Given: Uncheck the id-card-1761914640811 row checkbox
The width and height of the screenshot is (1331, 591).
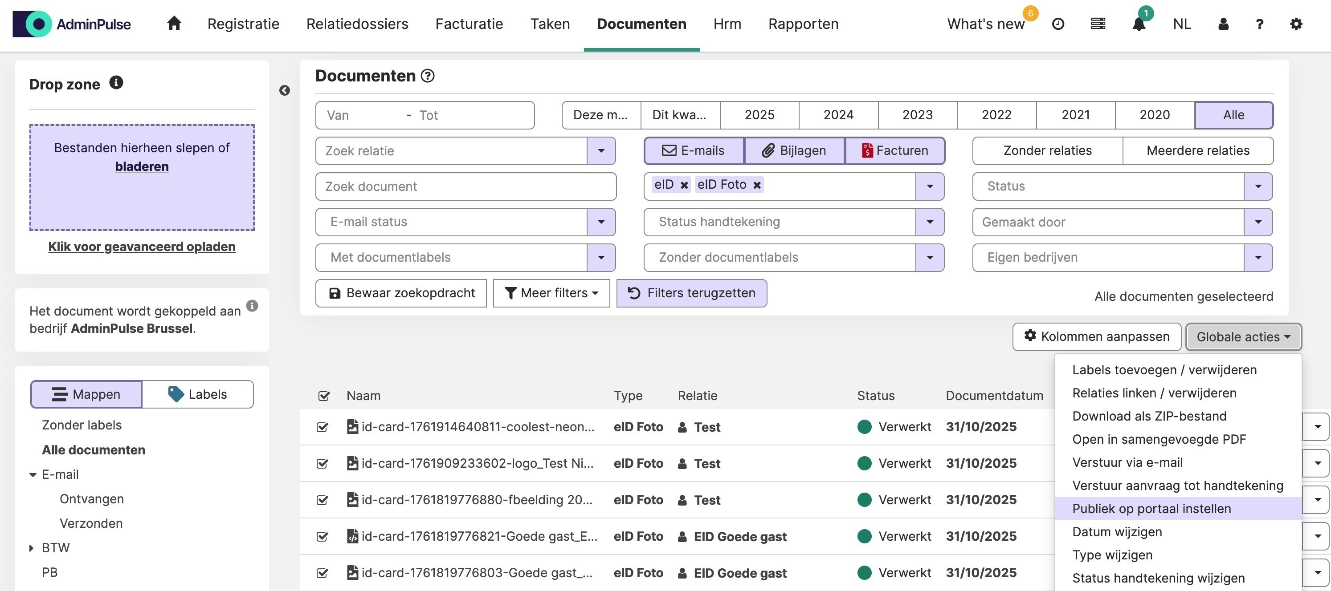Looking at the screenshot, I should [x=323, y=427].
